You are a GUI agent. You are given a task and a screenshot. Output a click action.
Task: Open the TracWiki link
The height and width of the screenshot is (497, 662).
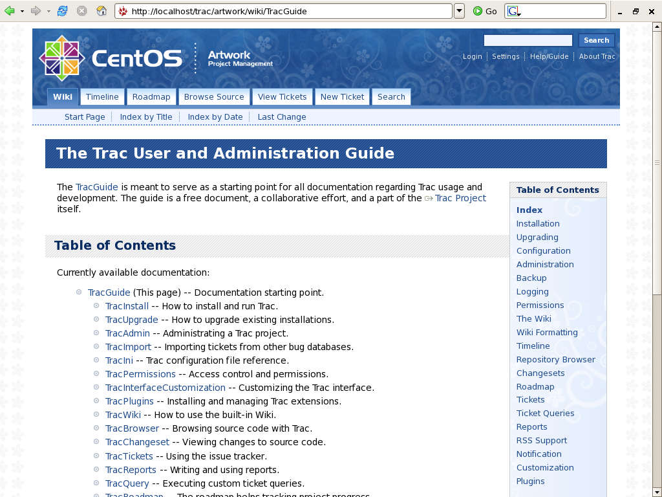point(123,415)
